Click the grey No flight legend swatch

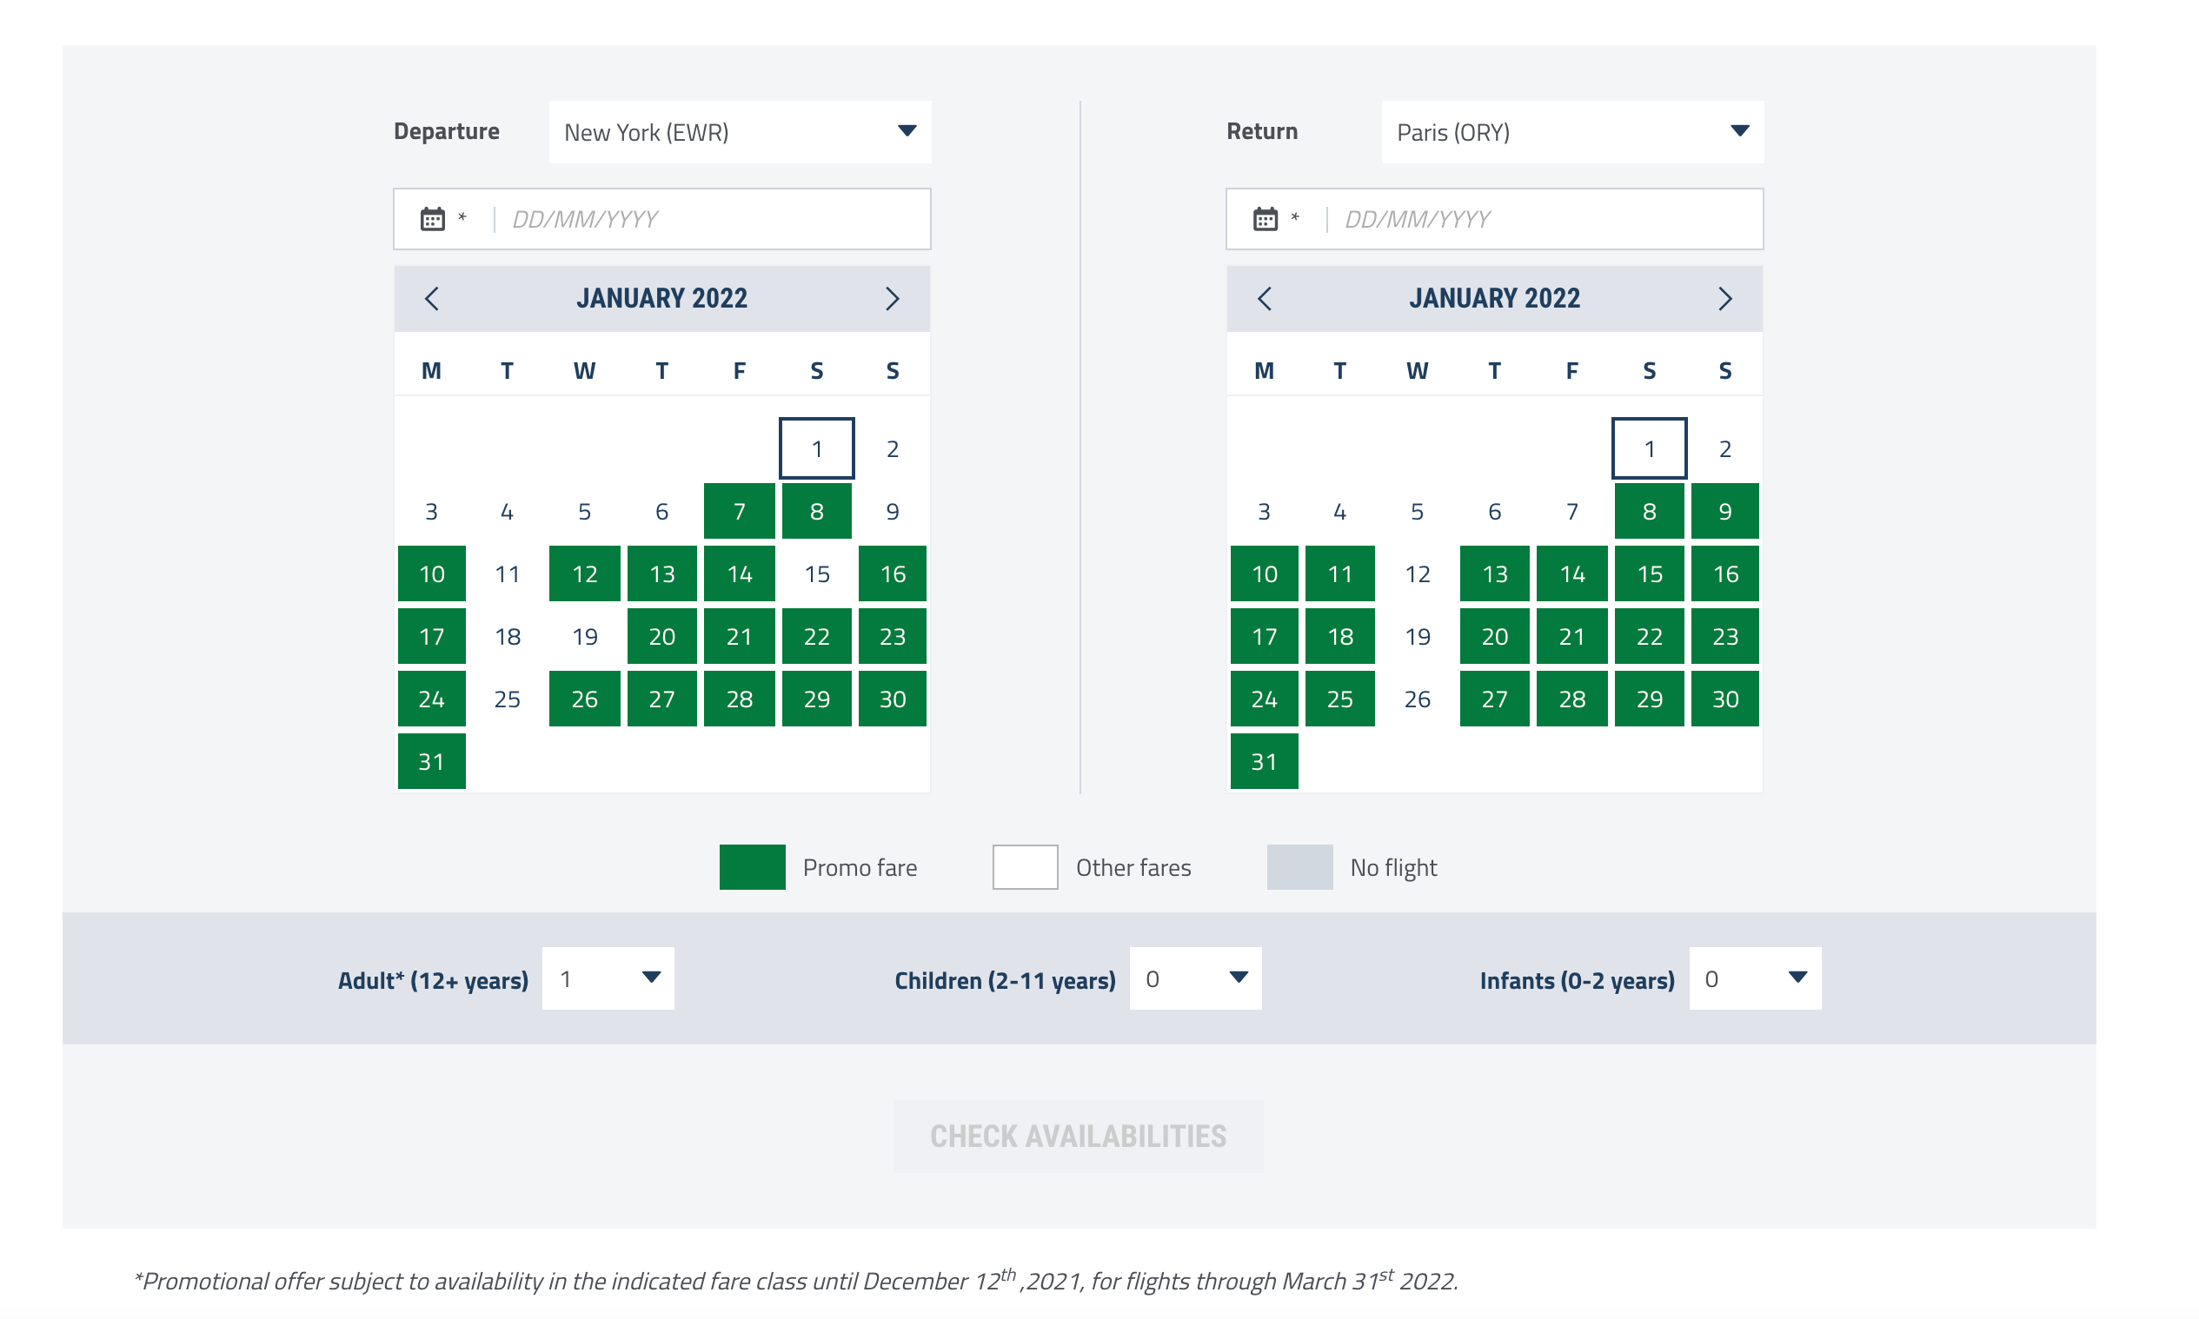(1299, 866)
